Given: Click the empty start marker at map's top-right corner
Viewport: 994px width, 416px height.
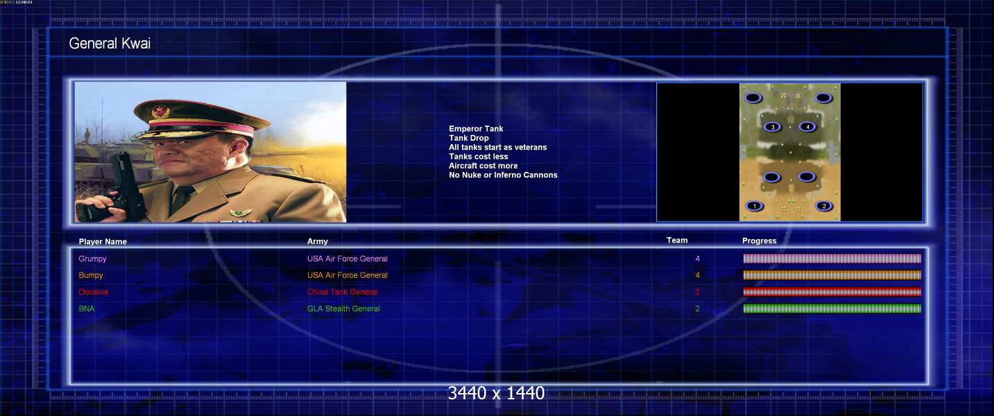Looking at the screenshot, I should 823,98.
